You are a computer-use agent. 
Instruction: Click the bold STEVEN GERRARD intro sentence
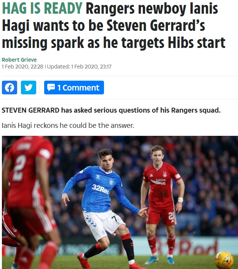pyautogui.click(x=111, y=110)
